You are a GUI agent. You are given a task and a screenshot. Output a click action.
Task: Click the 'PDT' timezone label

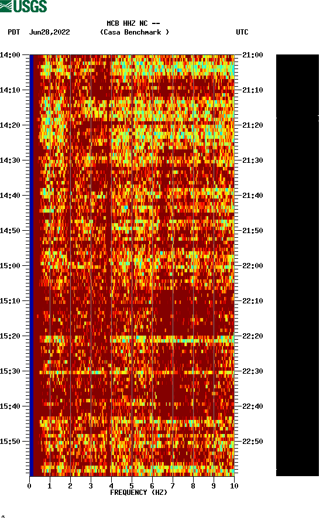click(13, 32)
